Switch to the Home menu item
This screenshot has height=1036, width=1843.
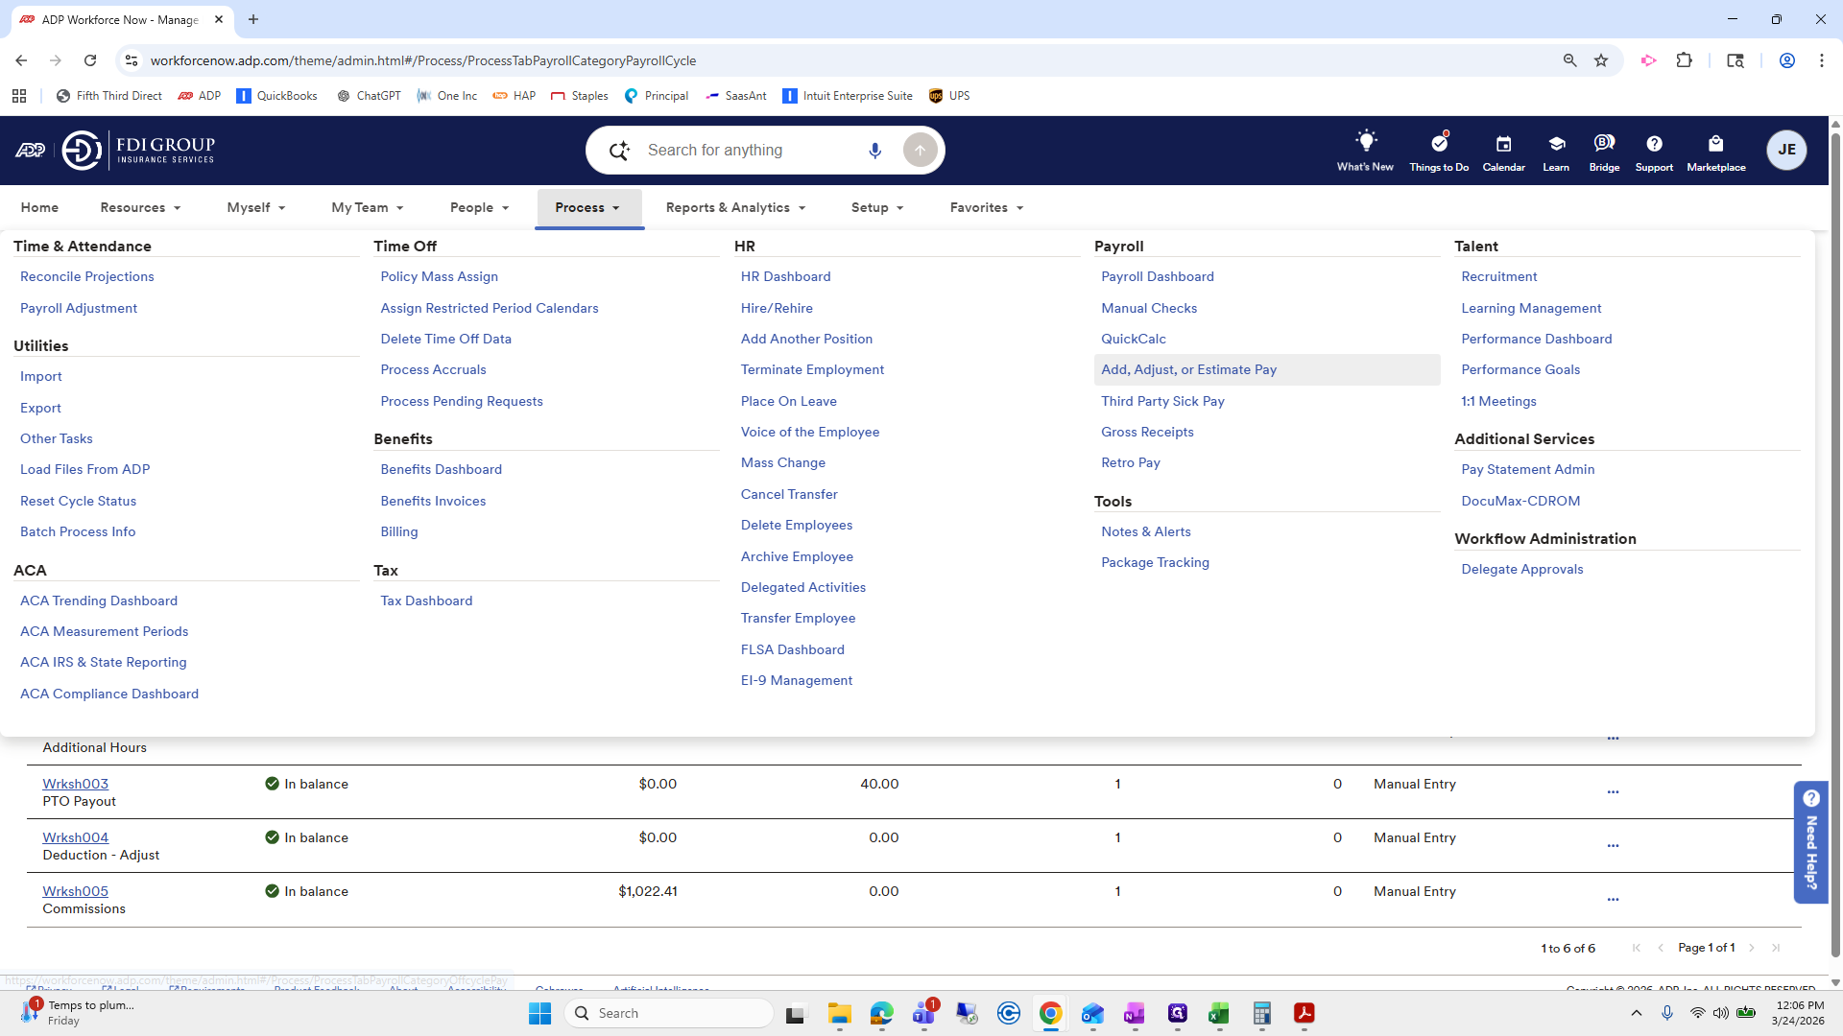[x=39, y=207]
